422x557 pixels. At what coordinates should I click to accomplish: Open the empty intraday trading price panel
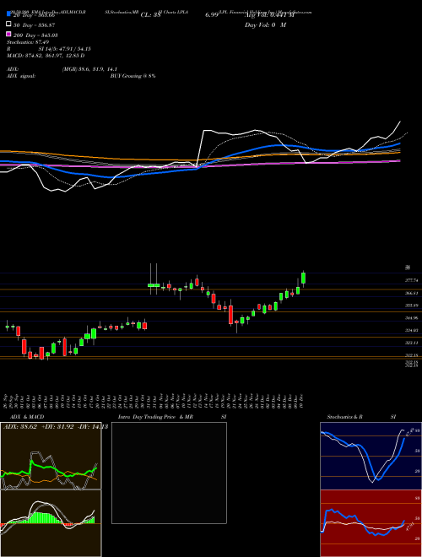[x=169, y=473]
